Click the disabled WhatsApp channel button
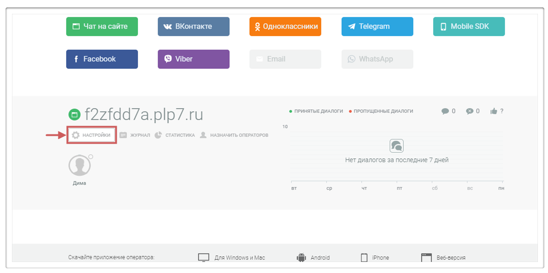 [x=377, y=59]
